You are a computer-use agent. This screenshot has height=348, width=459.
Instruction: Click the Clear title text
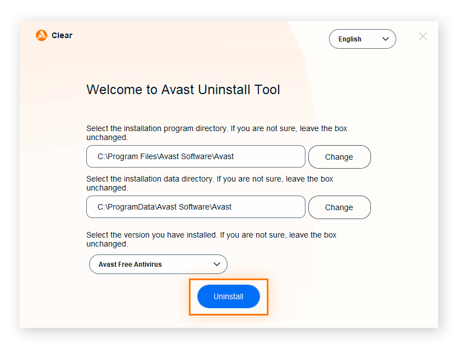[63, 35]
